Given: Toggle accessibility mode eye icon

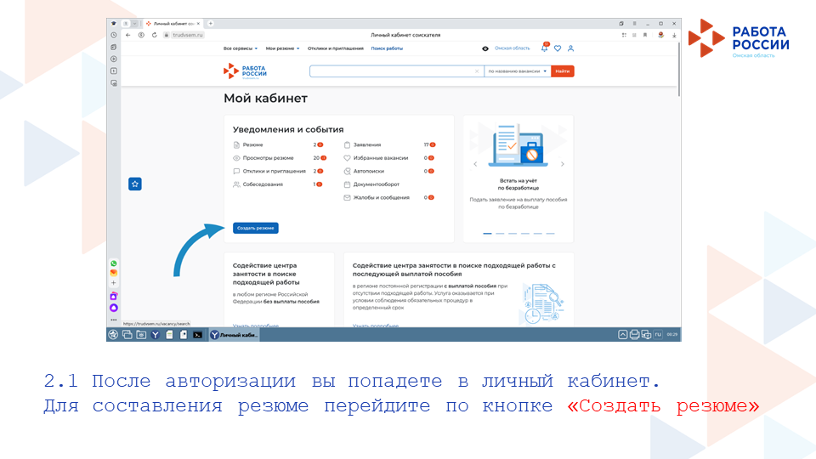Looking at the screenshot, I should tap(485, 48).
